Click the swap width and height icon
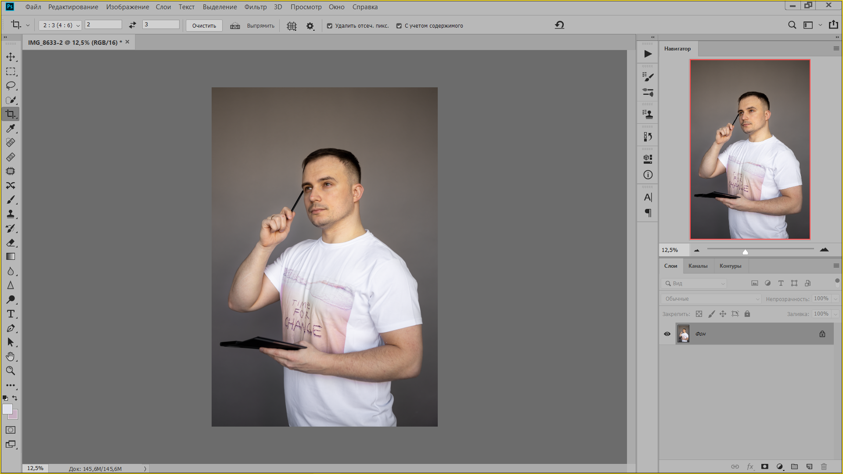Screen dimensions: 843x474 click(x=133, y=25)
